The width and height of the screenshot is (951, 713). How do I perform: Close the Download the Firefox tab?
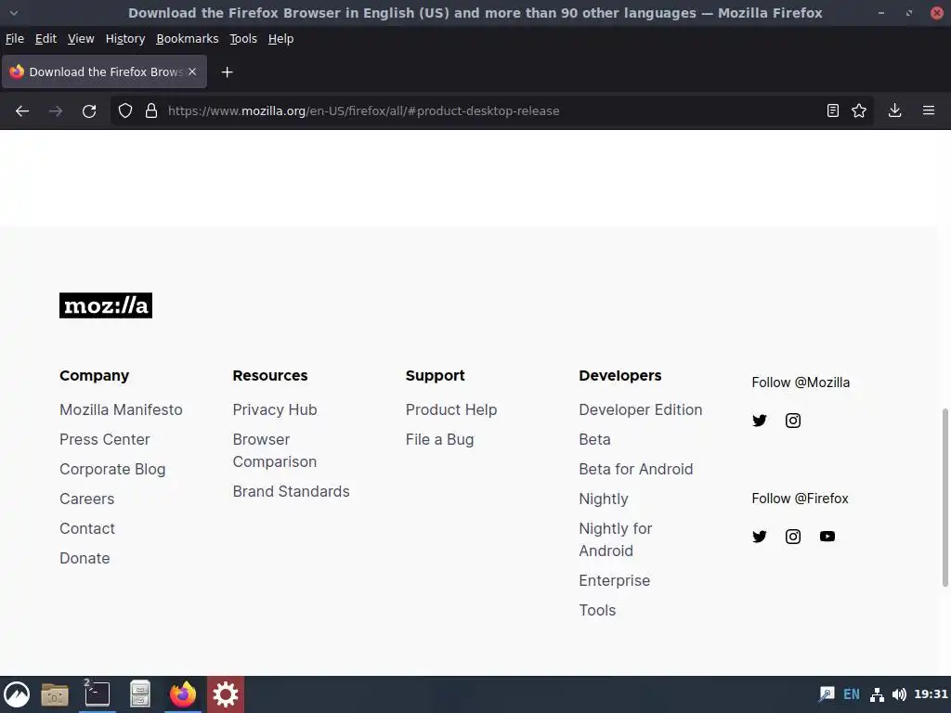(192, 71)
